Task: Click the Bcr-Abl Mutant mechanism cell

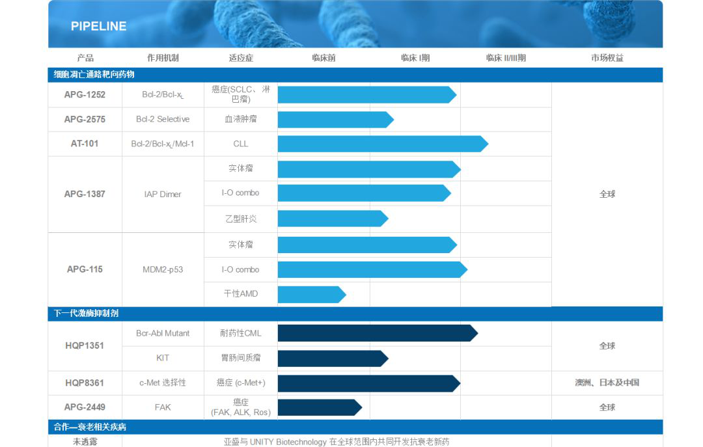Action: tap(163, 334)
